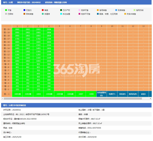Click the green 可售 legend swatch
This screenshot has width=153, height=141.
[x=6, y=10]
